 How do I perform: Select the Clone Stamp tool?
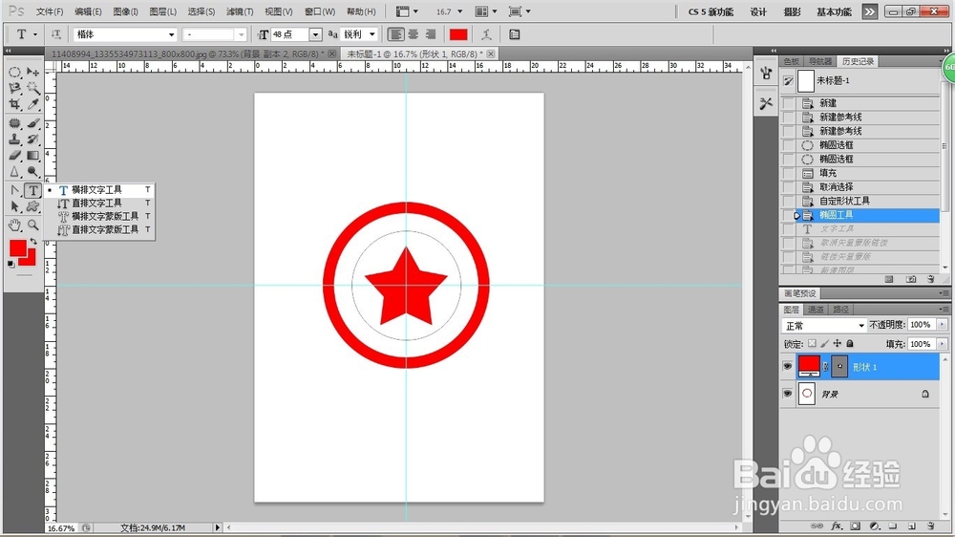point(14,139)
